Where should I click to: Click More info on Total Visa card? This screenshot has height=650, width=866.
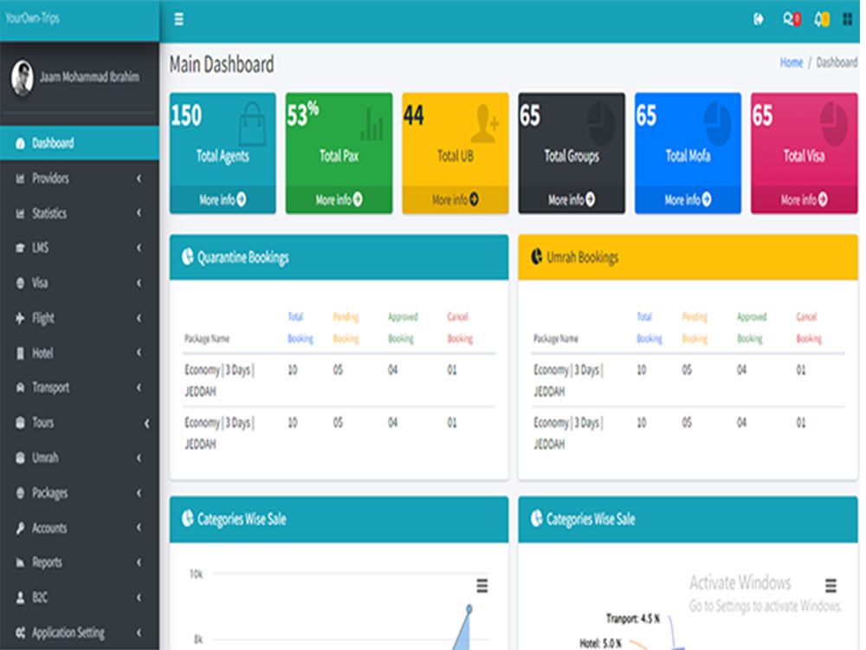[x=805, y=199]
